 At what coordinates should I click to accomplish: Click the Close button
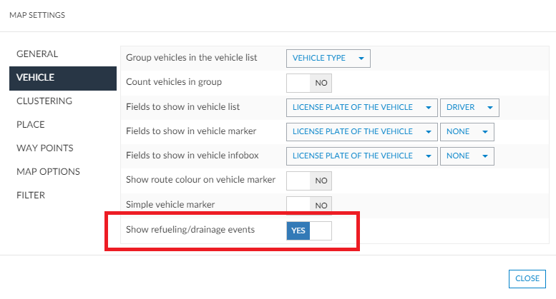[x=527, y=278]
